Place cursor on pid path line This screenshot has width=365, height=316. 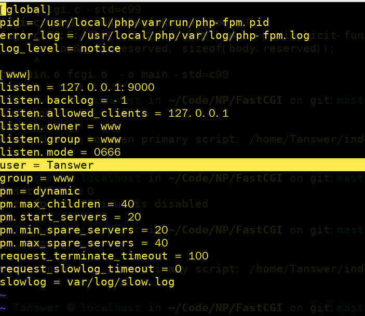[134, 23]
